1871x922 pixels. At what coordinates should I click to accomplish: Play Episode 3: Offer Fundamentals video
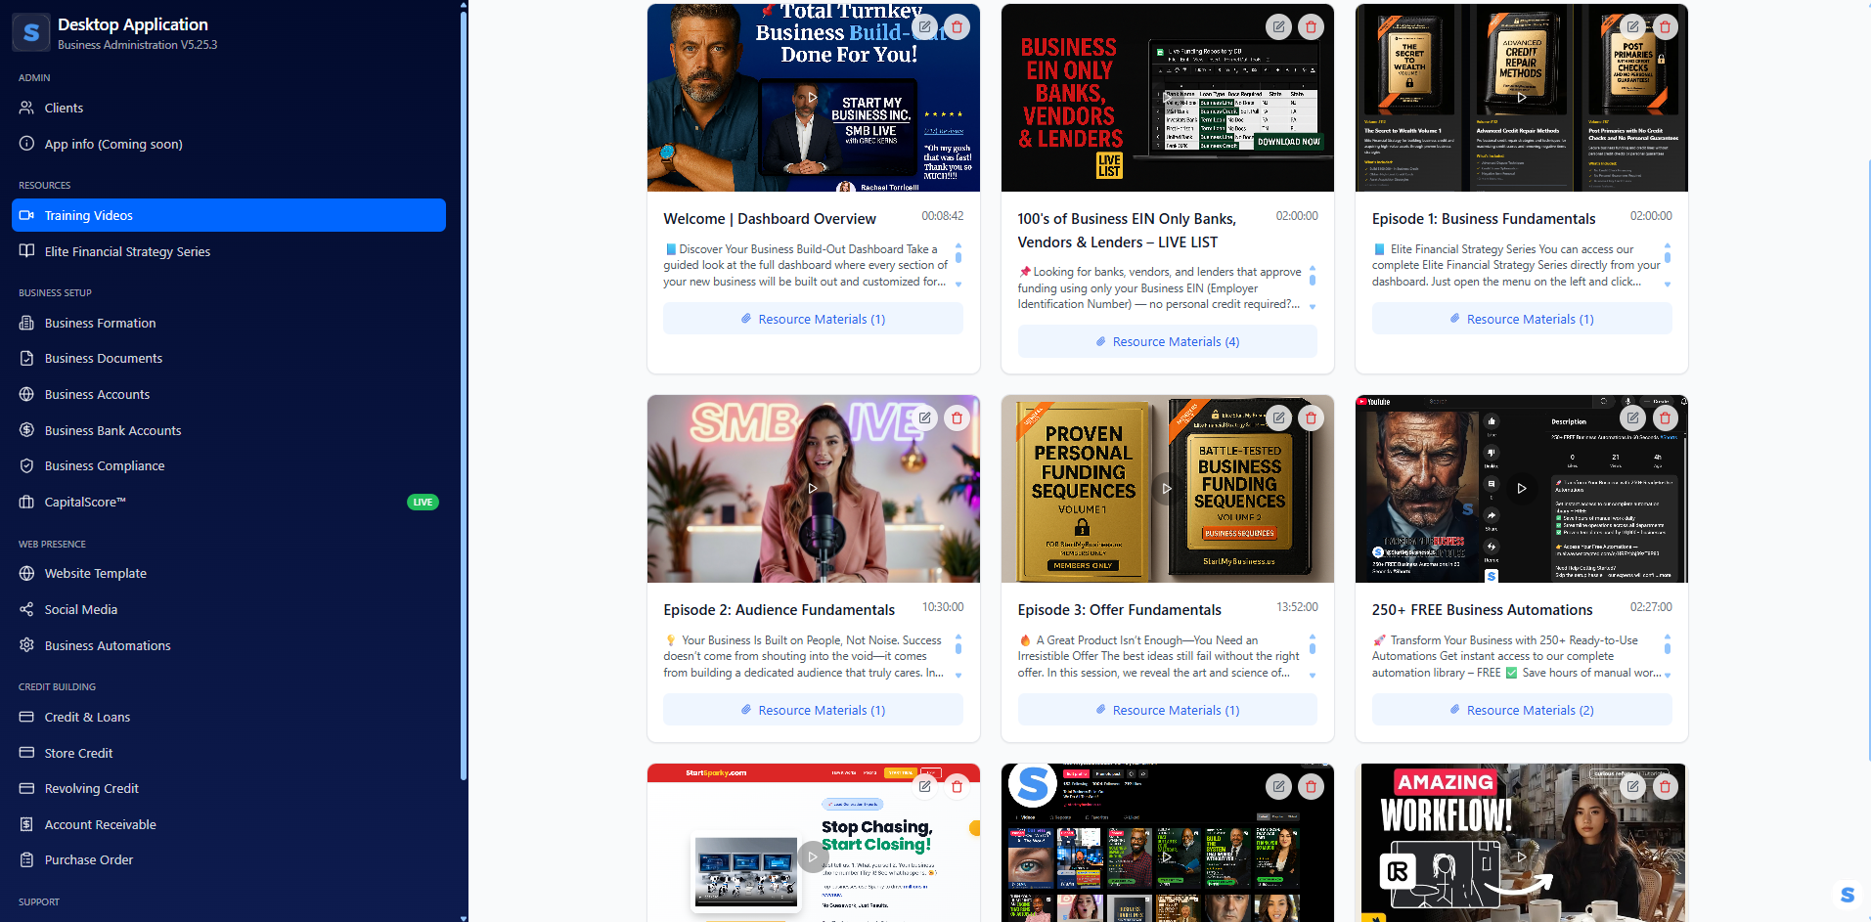click(x=1167, y=488)
